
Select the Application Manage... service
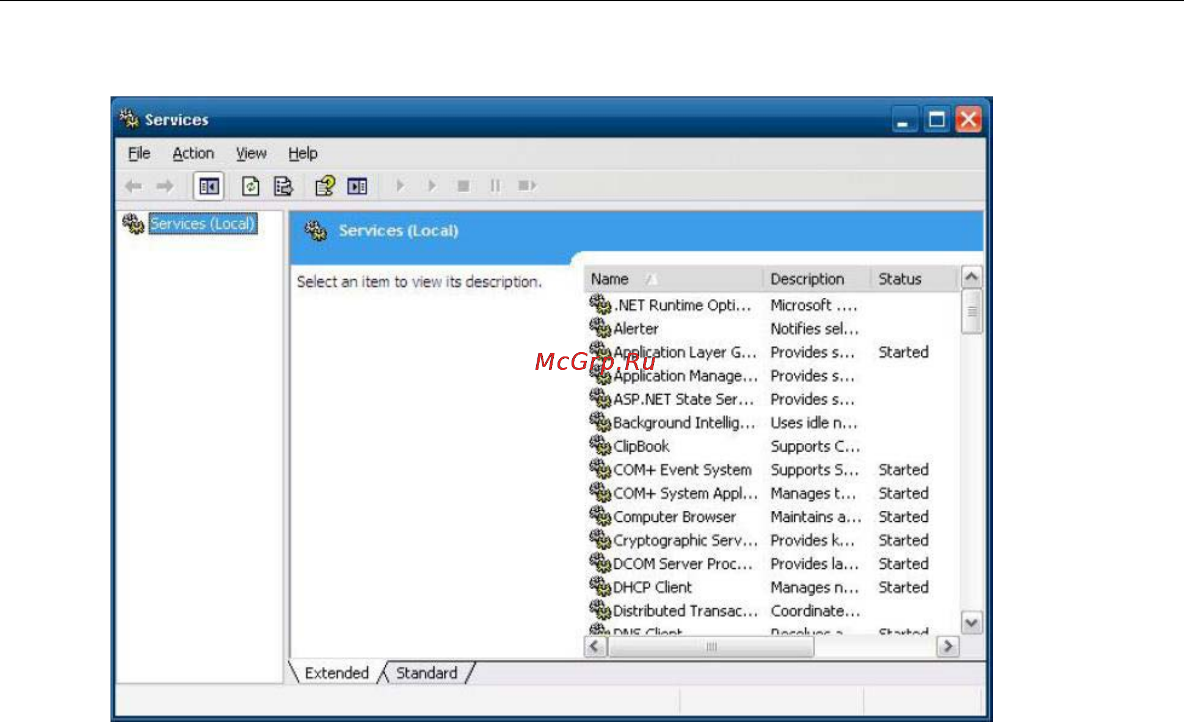[685, 376]
